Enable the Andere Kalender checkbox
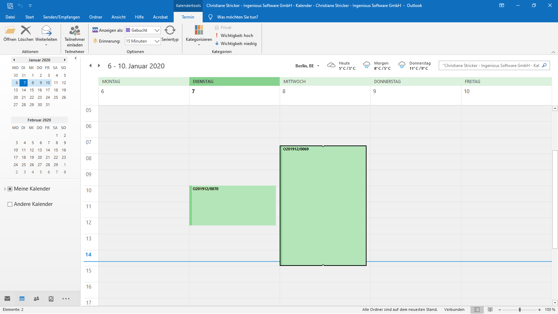This screenshot has height=314, width=558. 10,204
